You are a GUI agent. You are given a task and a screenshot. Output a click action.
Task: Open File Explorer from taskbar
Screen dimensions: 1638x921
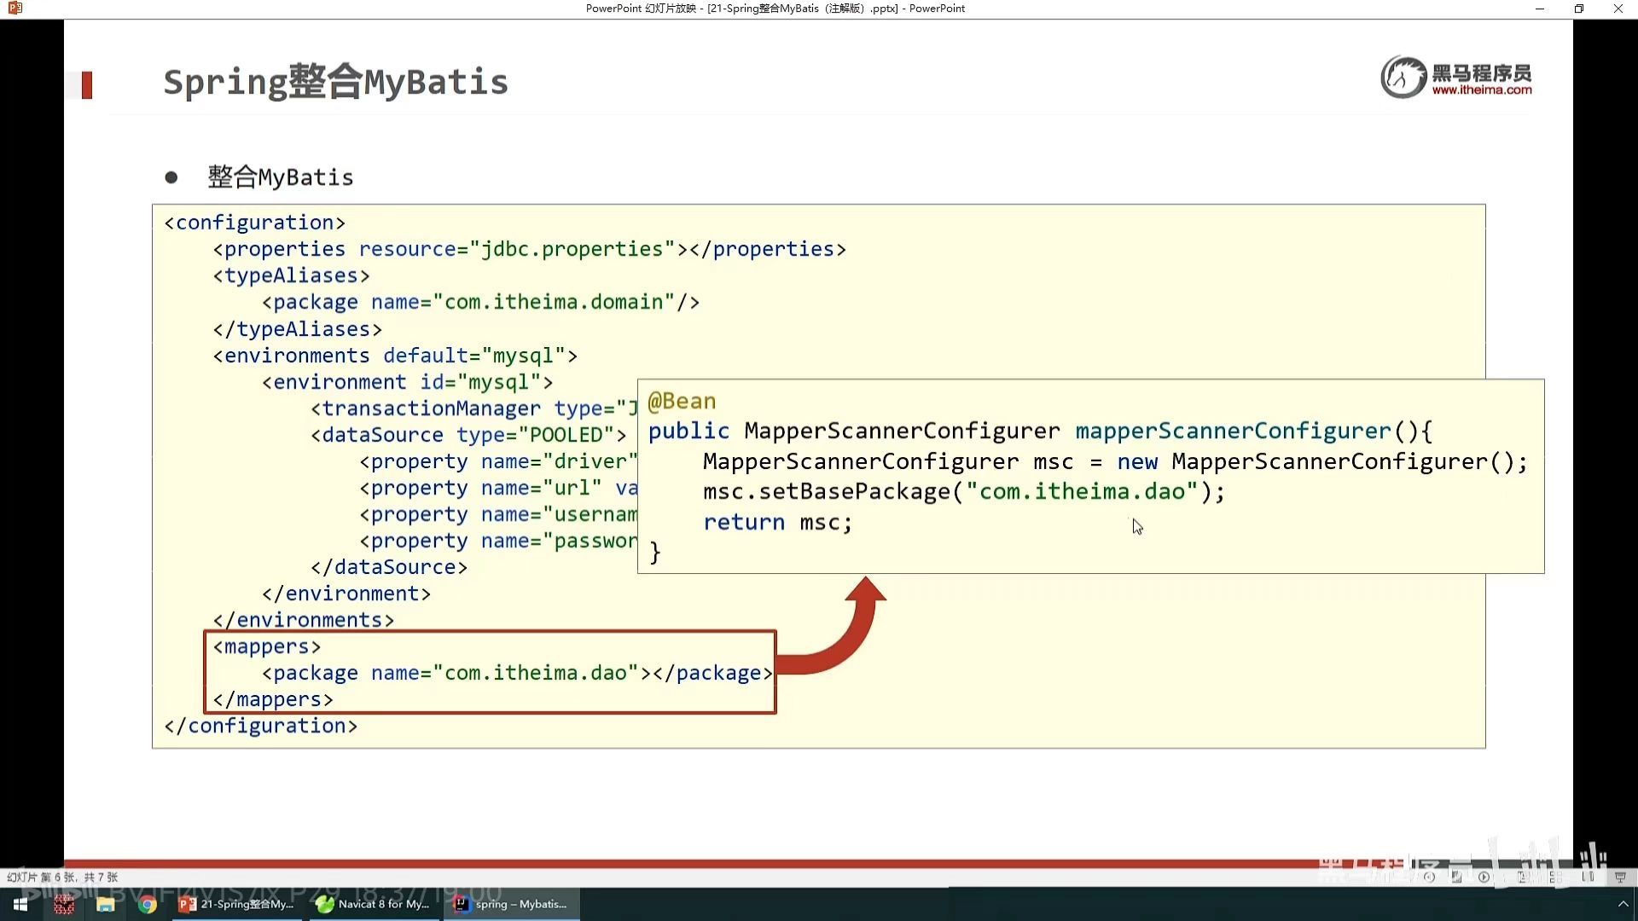tap(106, 904)
